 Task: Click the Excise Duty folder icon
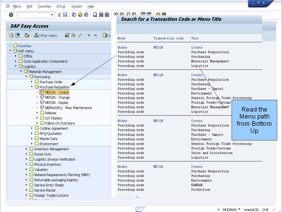pos(31,154)
